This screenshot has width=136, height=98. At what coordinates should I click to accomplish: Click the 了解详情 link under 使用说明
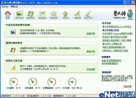tap(127, 86)
